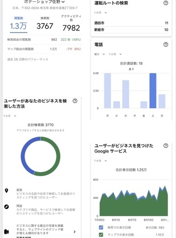Screen dimensions: 176x238
Task: Click the location pin icon beside 直接
Action: coord(7,191)
